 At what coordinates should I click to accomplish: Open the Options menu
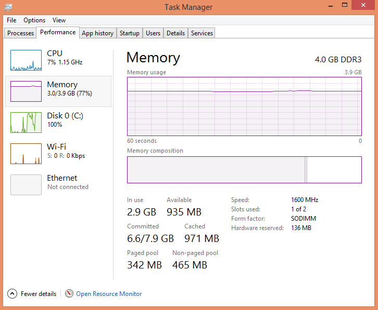[34, 20]
